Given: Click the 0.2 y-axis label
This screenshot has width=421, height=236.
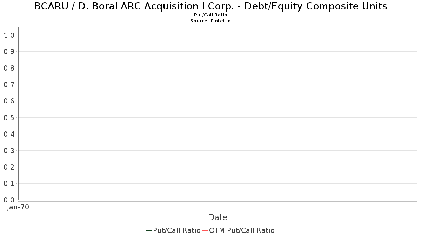Looking at the screenshot, I should point(9,167).
